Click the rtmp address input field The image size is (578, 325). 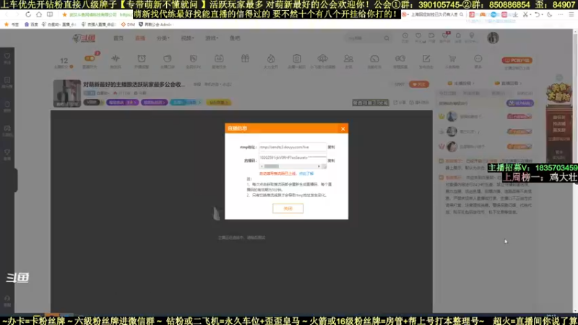[x=293, y=147]
